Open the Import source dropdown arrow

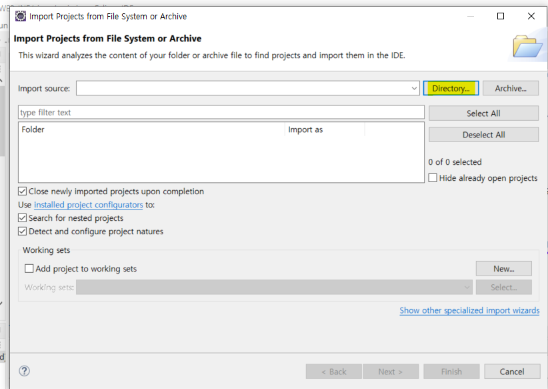click(415, 87)
